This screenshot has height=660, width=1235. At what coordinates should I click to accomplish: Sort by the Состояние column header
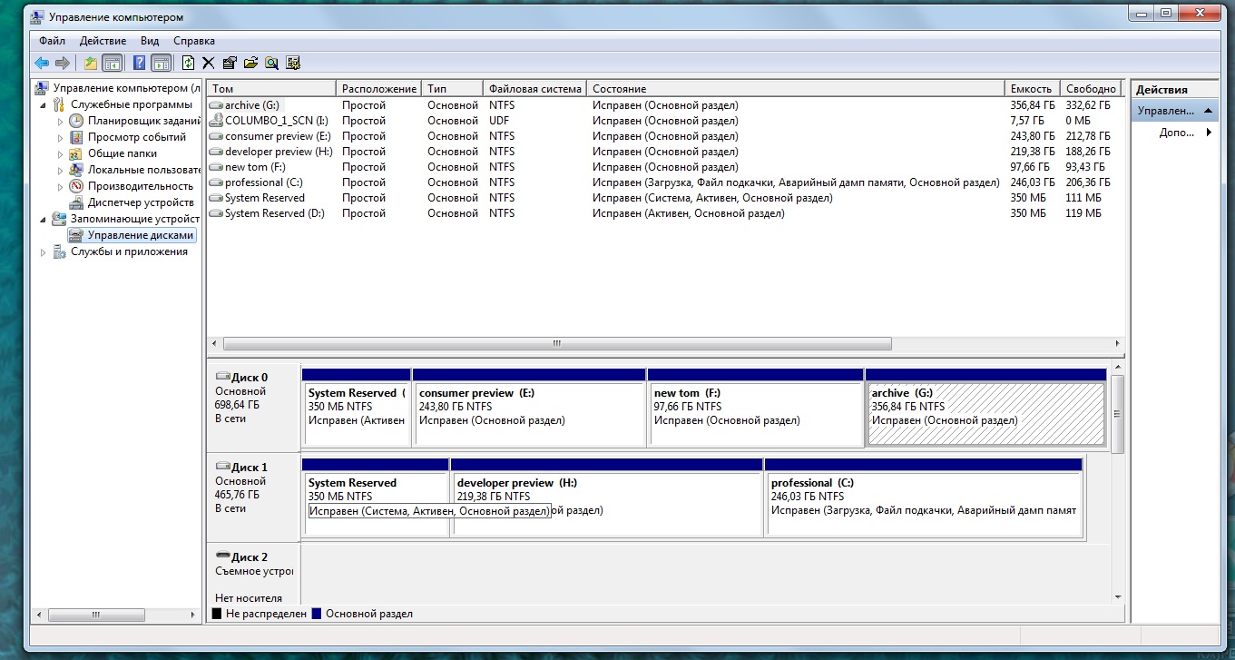[796, 89]
